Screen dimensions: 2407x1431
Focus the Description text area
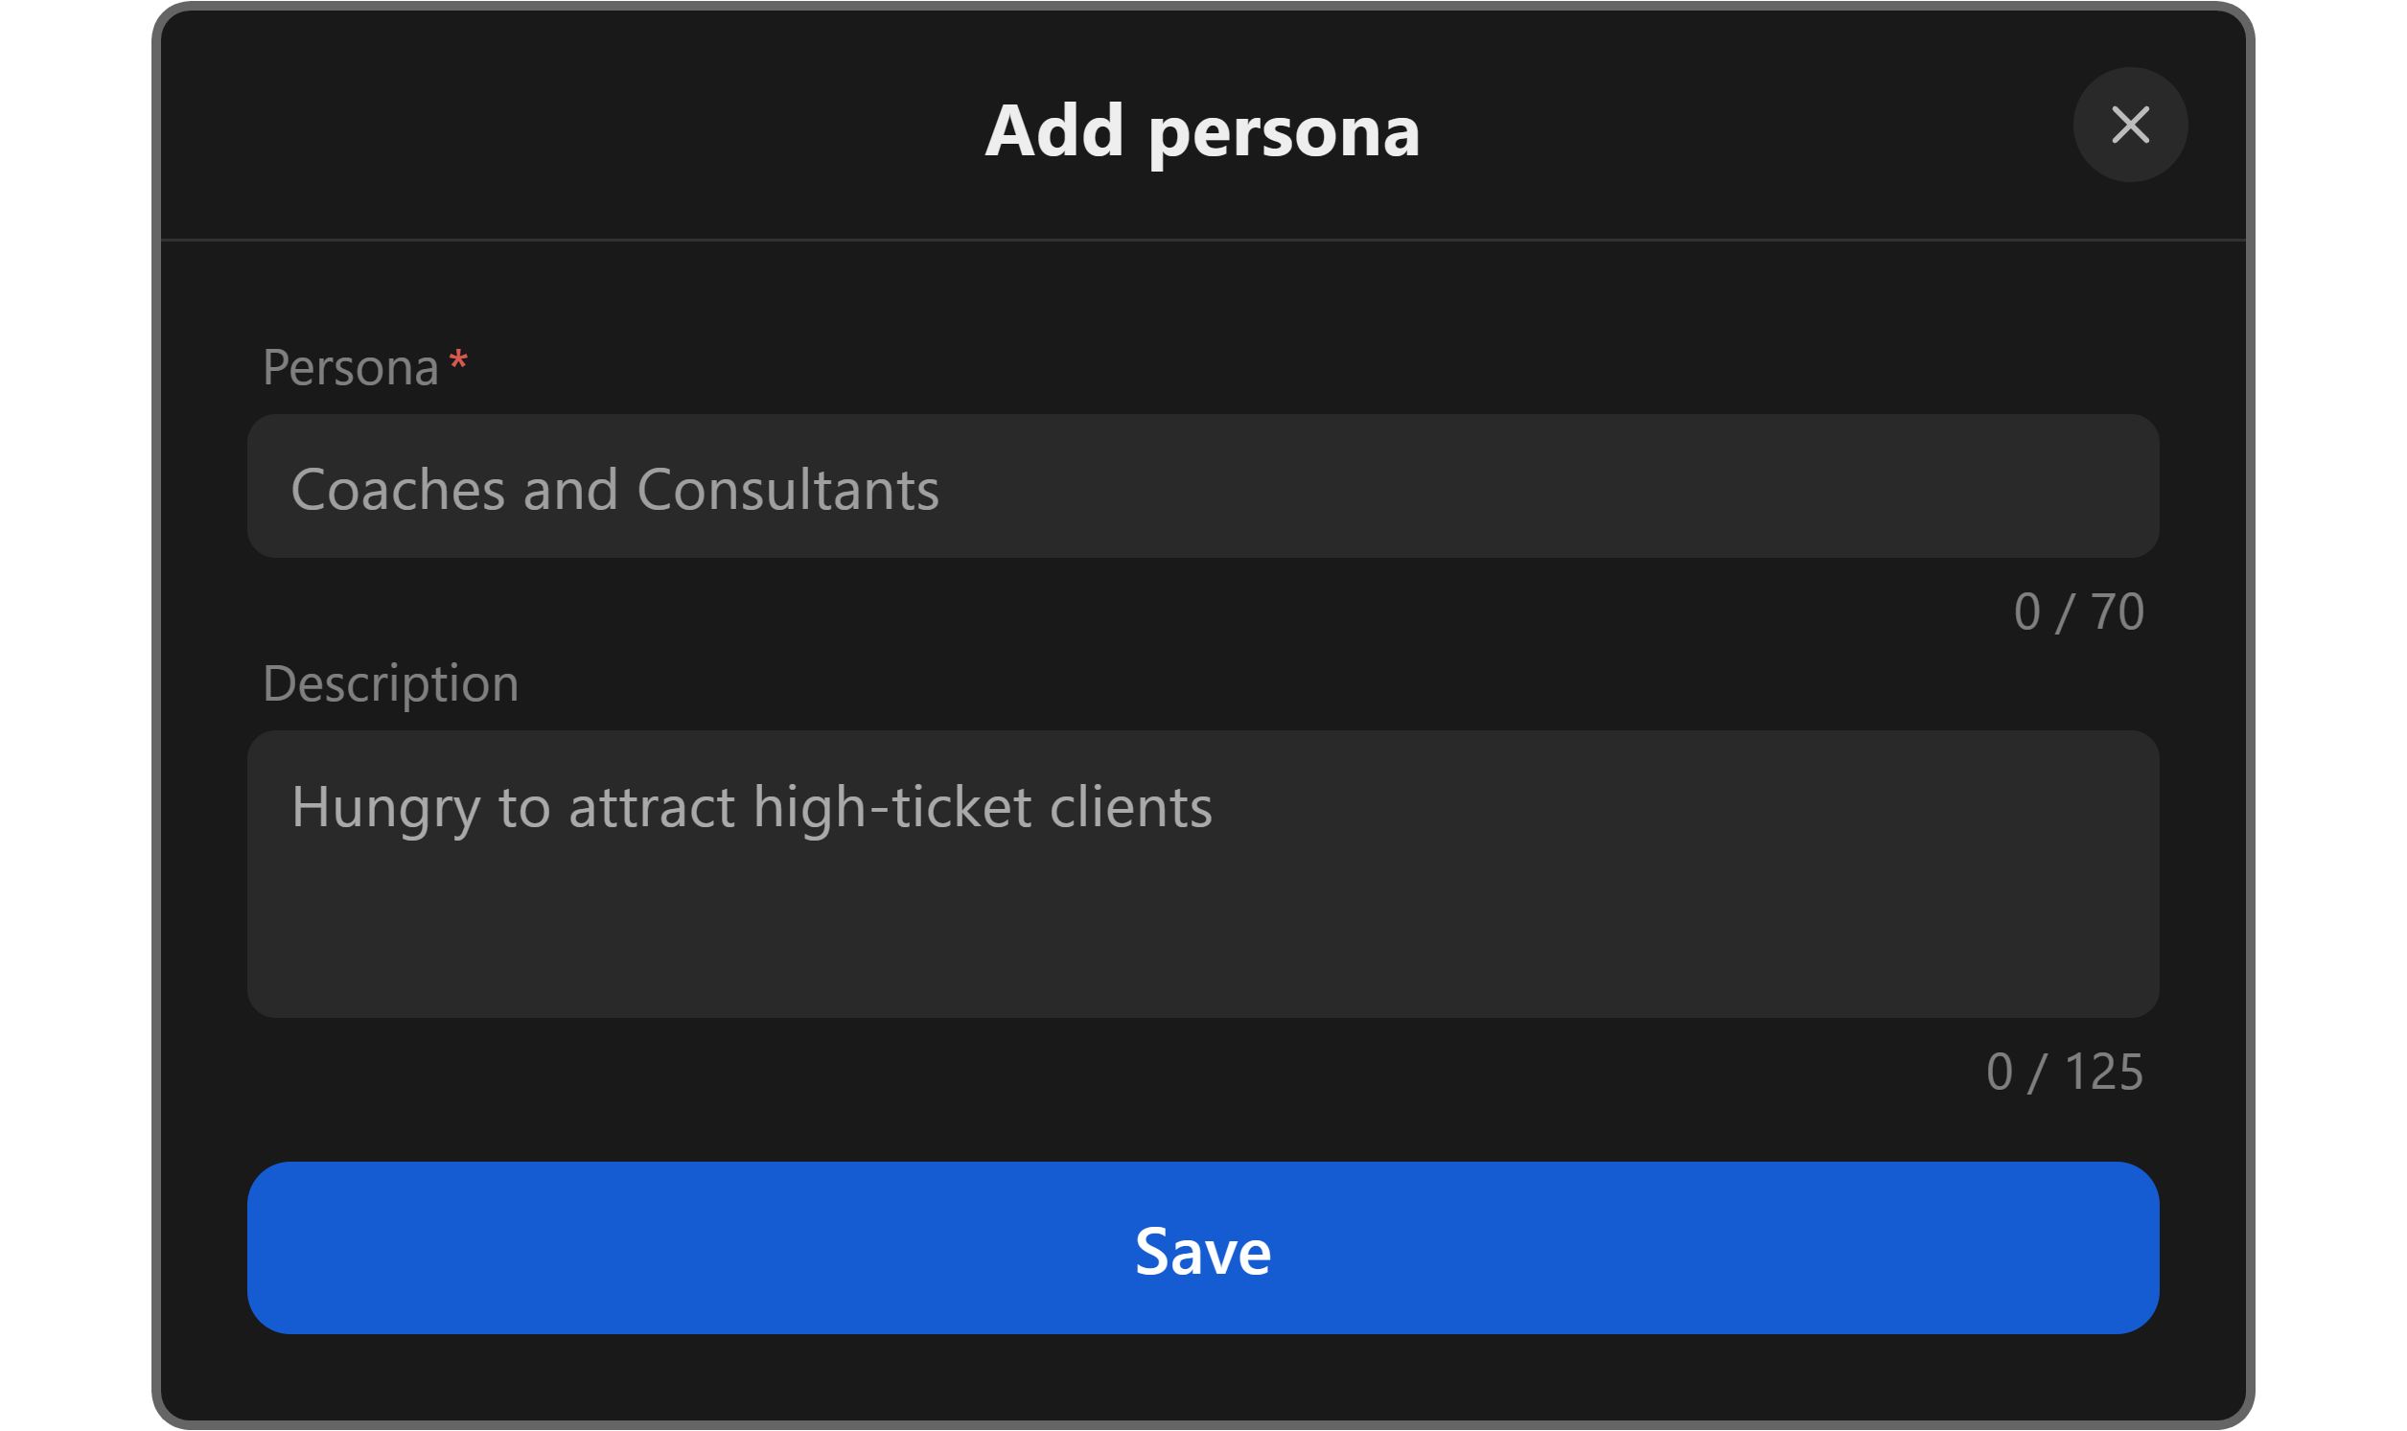click(1201, 872)
